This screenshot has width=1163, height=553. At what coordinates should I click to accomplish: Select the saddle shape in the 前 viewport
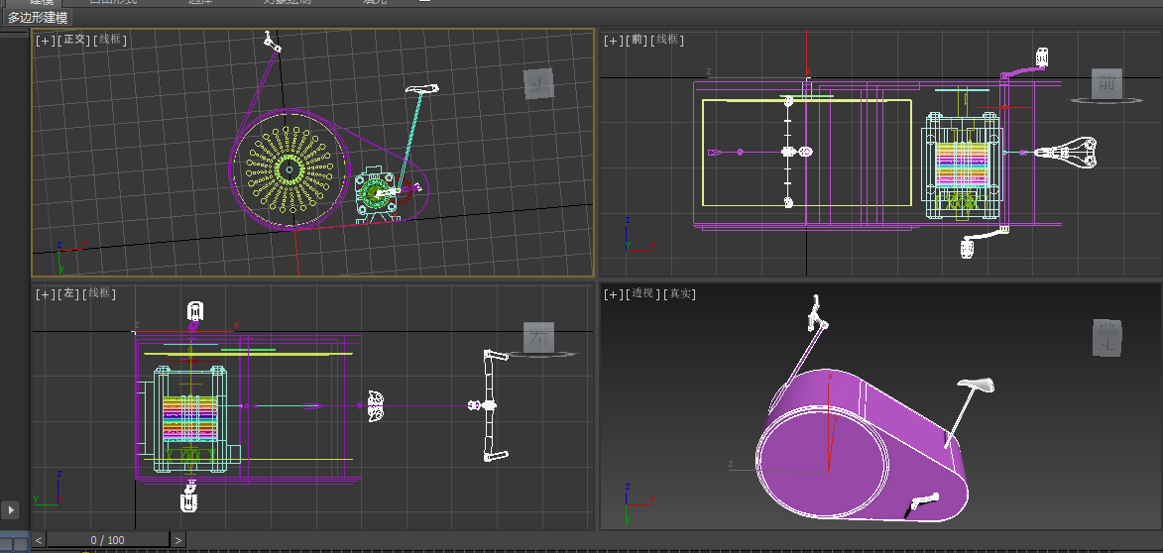pos(1065,152)
